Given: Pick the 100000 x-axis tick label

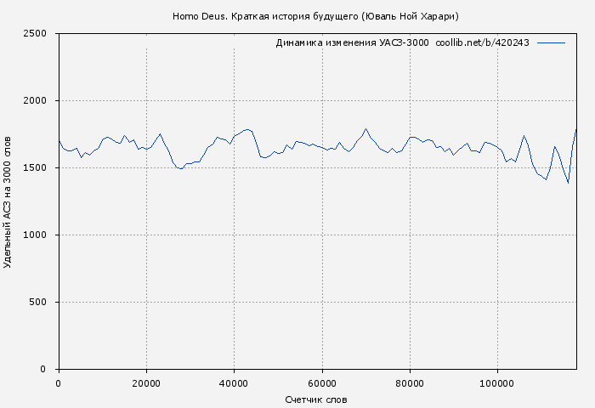Looking at the screenshot, I should click(497, 384).
